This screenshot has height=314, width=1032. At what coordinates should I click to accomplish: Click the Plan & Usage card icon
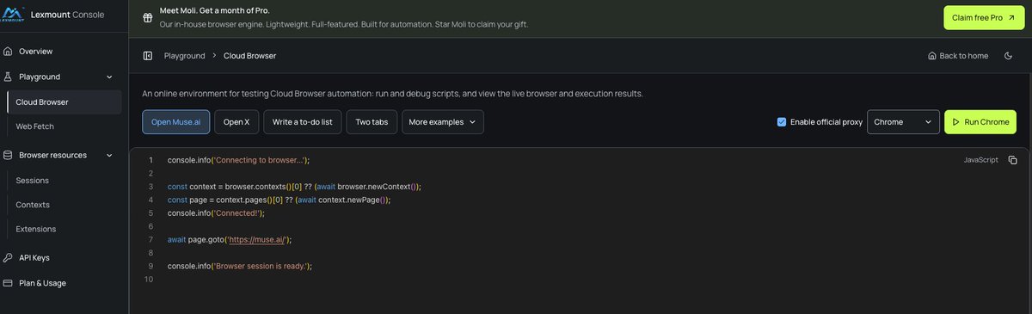(8, 283)
